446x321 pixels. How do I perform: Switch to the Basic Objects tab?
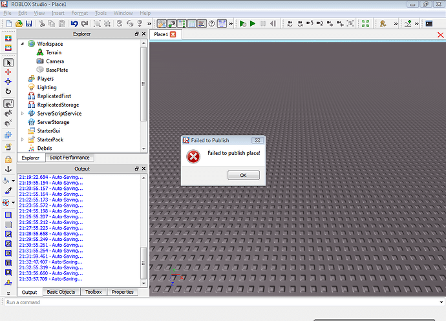(61, 292)
